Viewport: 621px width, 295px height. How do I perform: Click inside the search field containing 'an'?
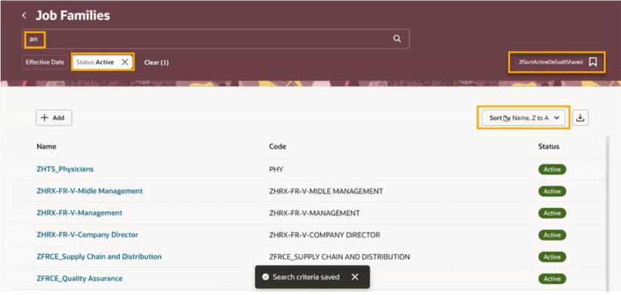pos(216,38)
